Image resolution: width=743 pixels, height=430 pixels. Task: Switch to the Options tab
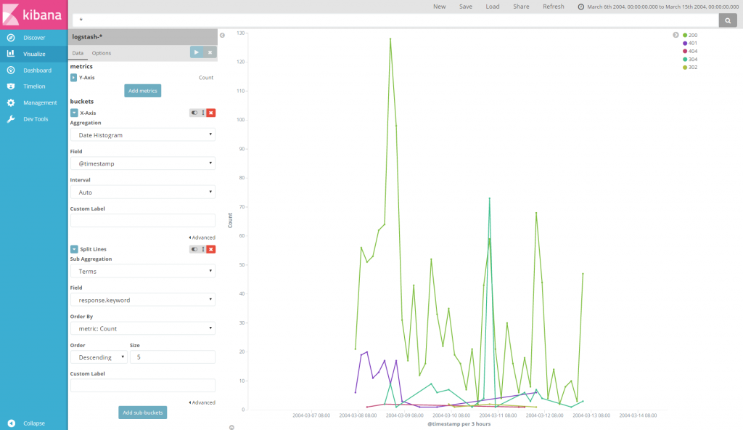pyautogui.click(x=102, y=53)
